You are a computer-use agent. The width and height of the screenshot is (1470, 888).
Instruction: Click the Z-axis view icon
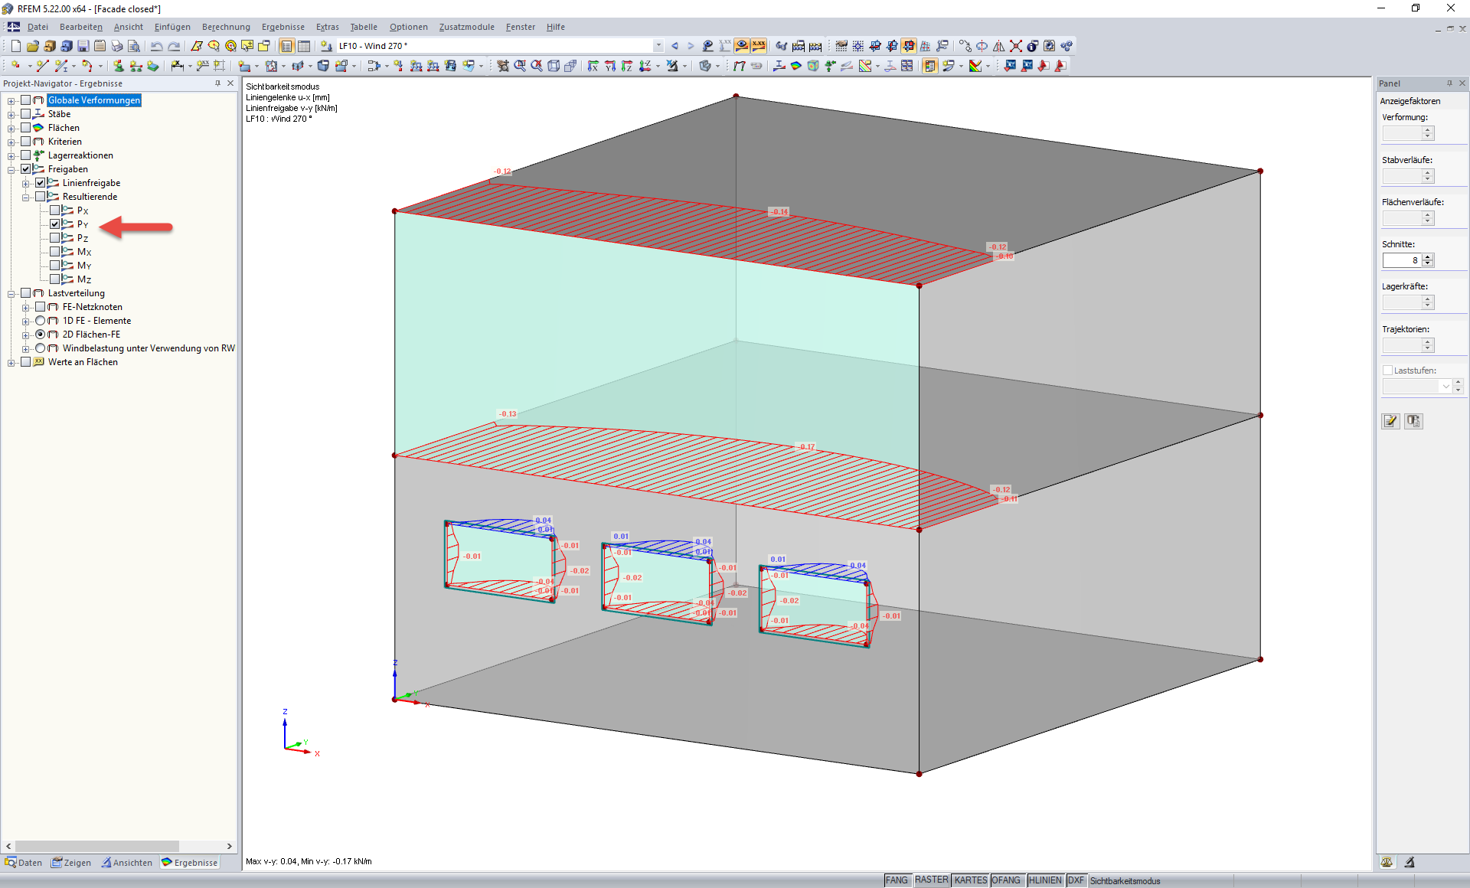[x=627, y=66]
